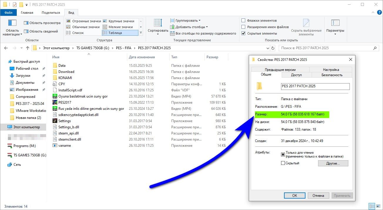Open Предыдущие версии properties tab
This screenshot has height=210, width=383.
[280, 69]
